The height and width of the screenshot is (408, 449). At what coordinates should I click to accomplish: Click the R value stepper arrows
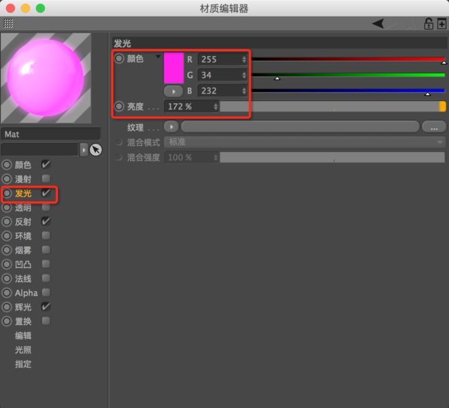pos(244,59)
